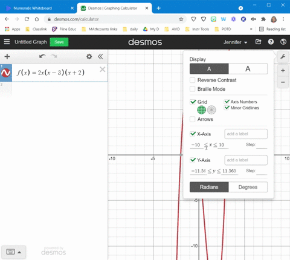Open the POTD bookmark folder
The height and width of the screenshot is (260, 290).
223,29
